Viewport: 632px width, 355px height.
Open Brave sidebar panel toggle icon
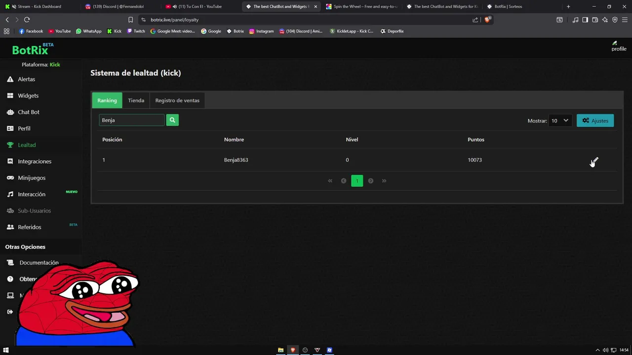585,20
